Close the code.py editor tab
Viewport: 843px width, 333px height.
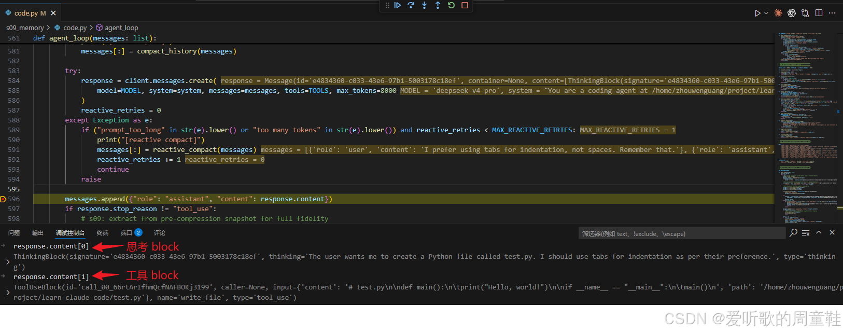pyautogui.click(x=53, y=13)
